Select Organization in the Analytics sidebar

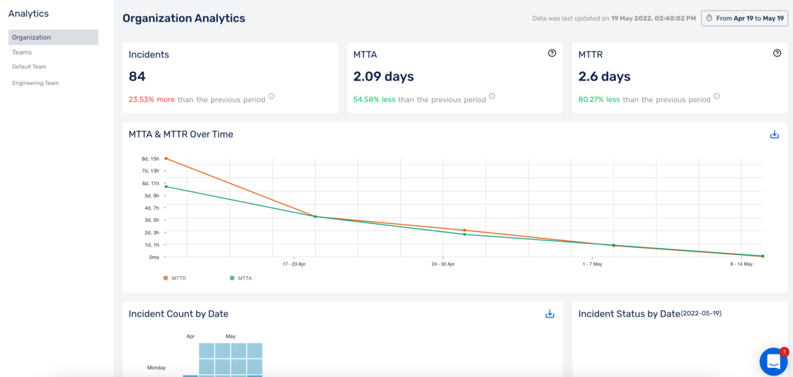tap(53, 38)
